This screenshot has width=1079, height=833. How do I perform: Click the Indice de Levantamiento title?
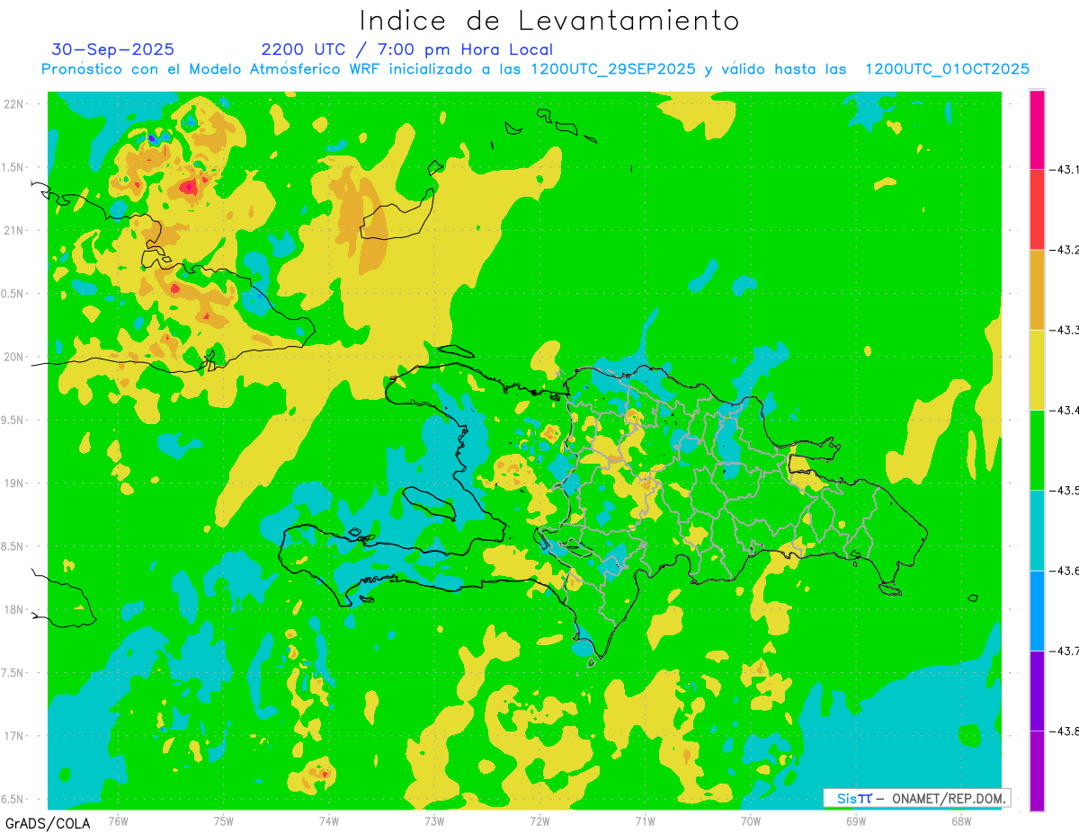(x=549, y=20)
